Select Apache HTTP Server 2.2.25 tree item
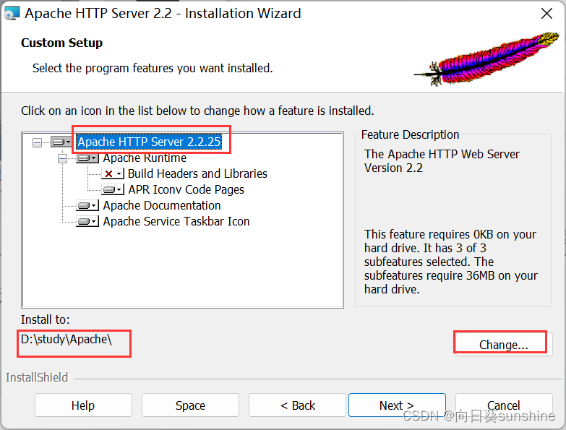The width and height of the screenshot is (566, 430). (x=149, y=142)
